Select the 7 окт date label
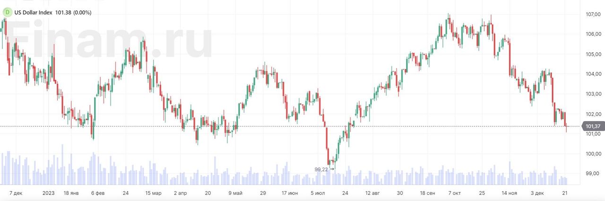Screen dimensions: 605x201 click(455, 193)
